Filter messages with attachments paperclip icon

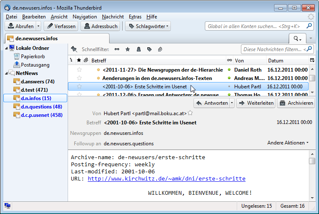pyautogui.click(x=160, y=49)
